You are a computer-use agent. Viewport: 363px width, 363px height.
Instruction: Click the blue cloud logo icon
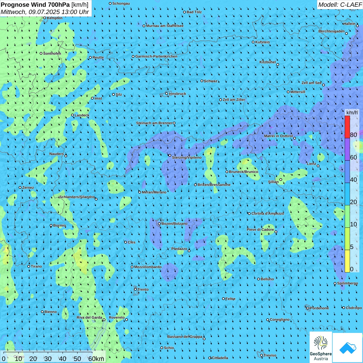click(348, 348)
